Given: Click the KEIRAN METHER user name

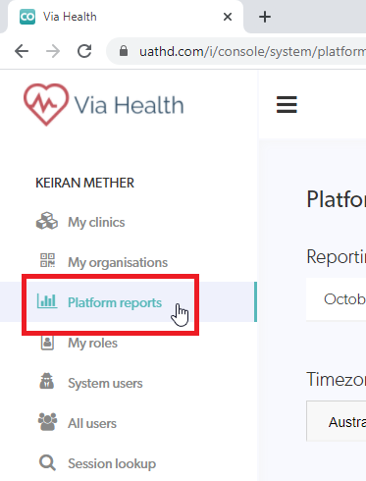Looking at the screenshot, I should 84,183.
